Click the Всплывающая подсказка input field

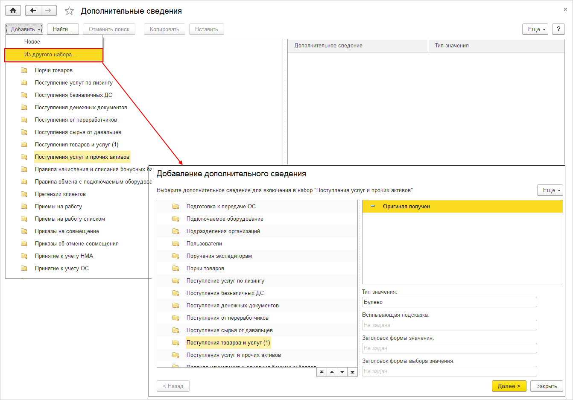coord(449,325)
